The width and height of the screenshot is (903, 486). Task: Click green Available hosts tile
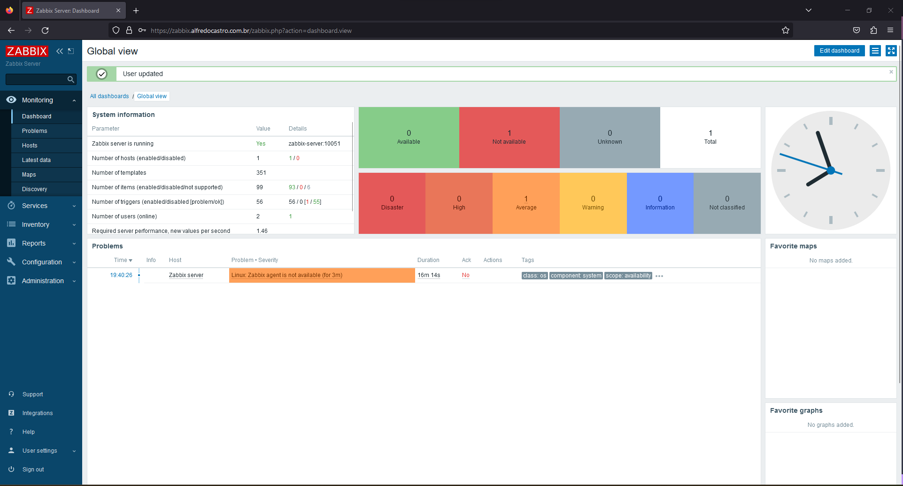409,138
